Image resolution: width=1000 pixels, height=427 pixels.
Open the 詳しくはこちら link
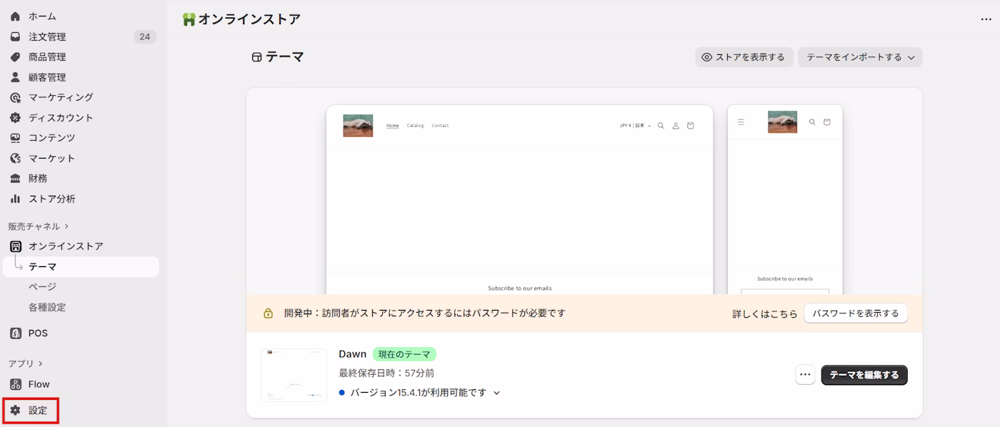click(764, 313)
